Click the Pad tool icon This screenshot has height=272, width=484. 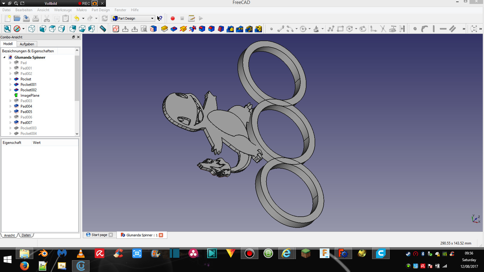pyautogui.click(x=165, y=29)
